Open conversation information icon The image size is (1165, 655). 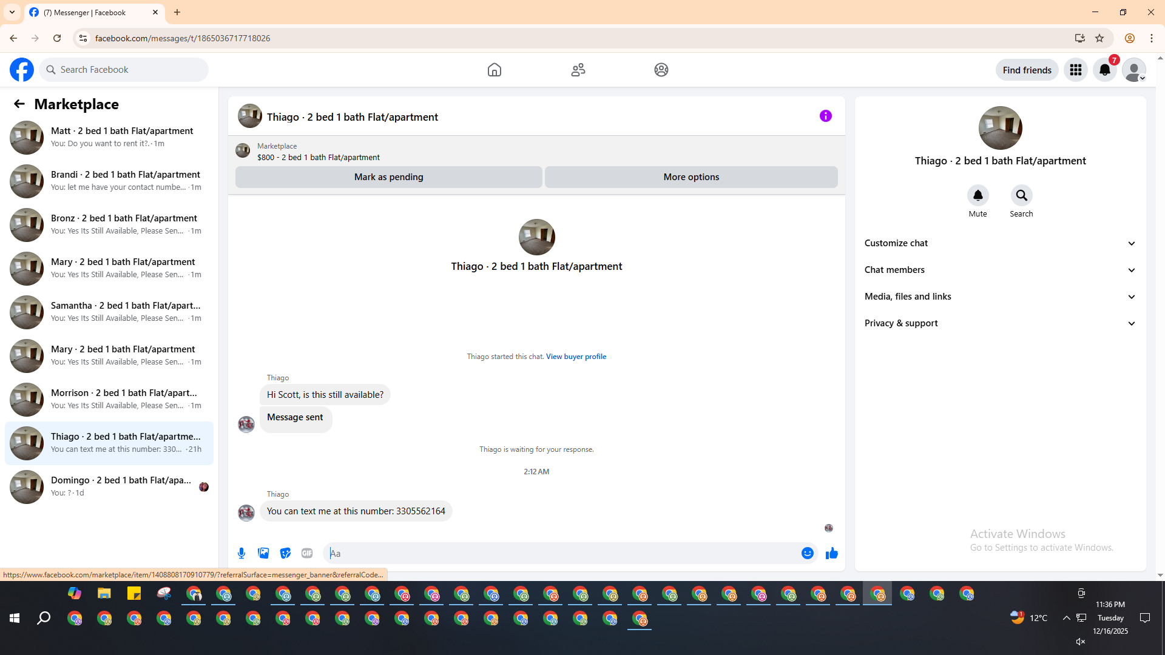826,116
